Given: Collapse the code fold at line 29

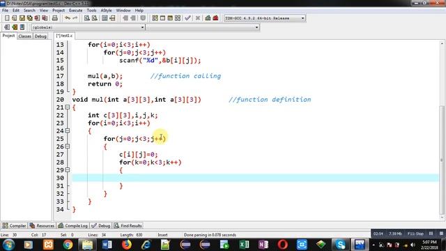Looking at the screenshot, I should [x=68, y=170].
